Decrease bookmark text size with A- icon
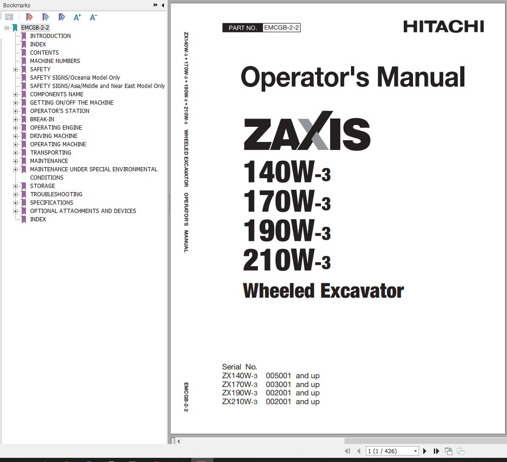 (x=93, y=17)
